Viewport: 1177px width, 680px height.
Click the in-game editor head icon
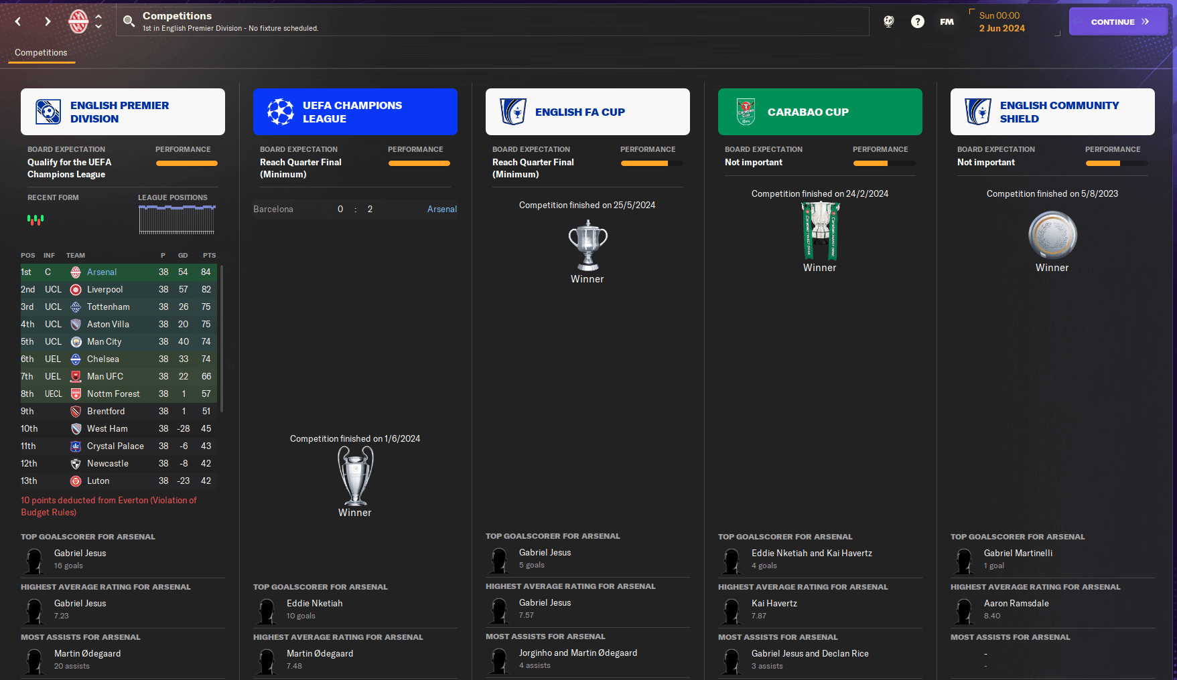pyautogui.click(x=889, y=21)
